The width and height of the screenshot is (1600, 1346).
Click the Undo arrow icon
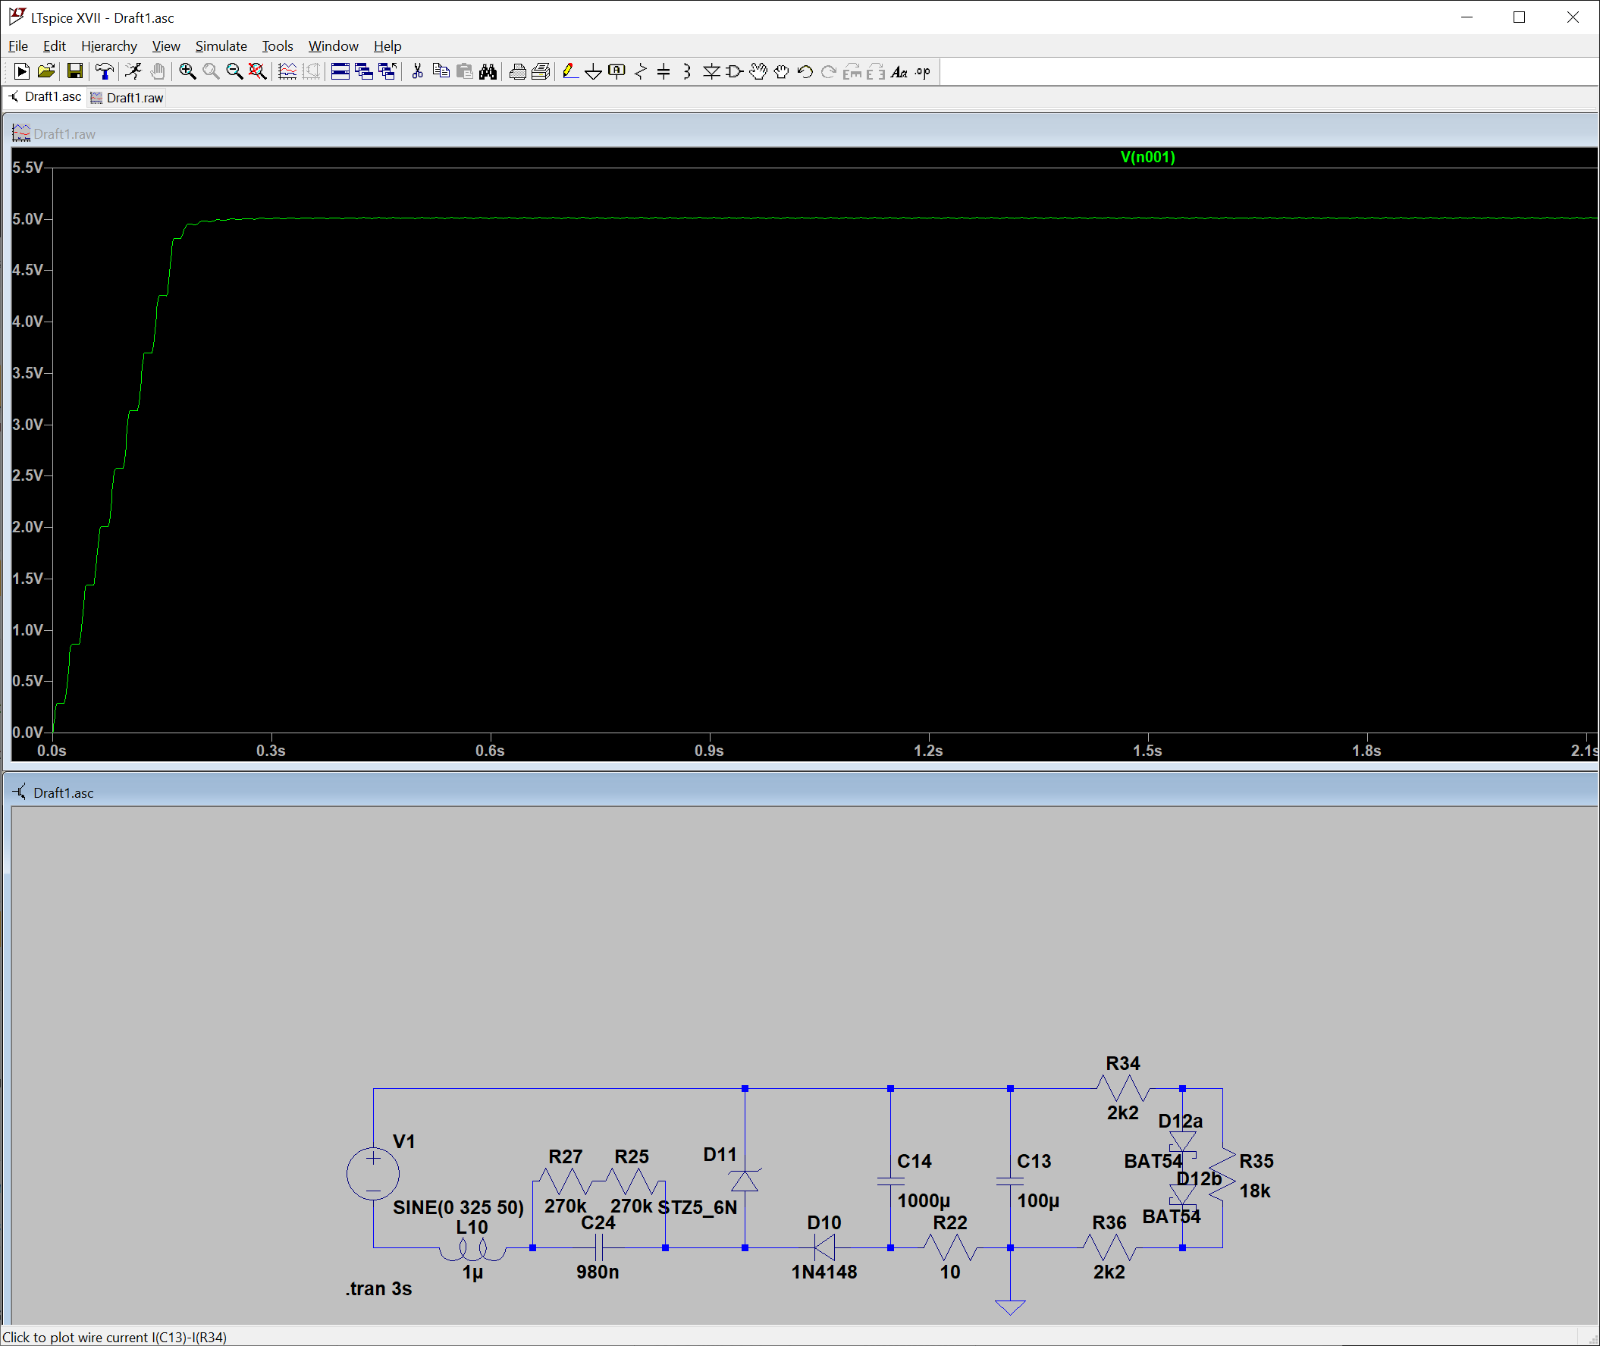click(805, 72)
